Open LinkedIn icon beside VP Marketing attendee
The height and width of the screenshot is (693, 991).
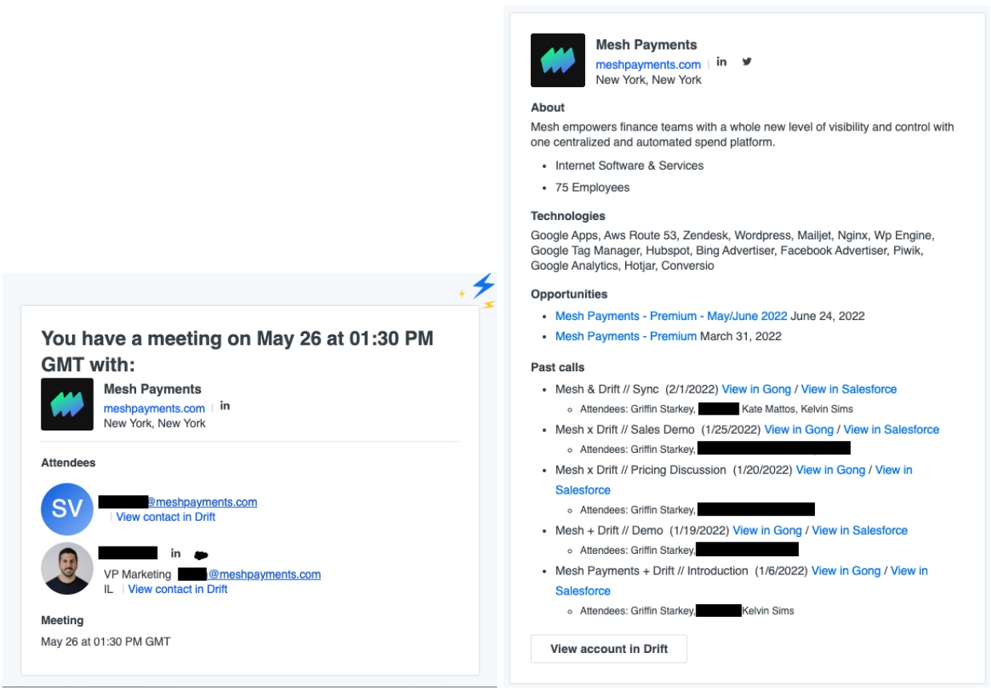[x=176, y=553]
